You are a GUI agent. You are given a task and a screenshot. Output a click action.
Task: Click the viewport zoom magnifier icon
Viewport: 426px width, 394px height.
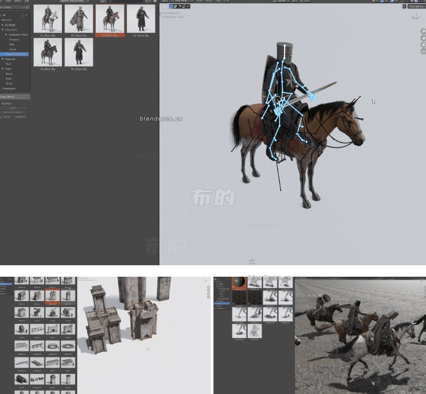[x=423, y=31]
